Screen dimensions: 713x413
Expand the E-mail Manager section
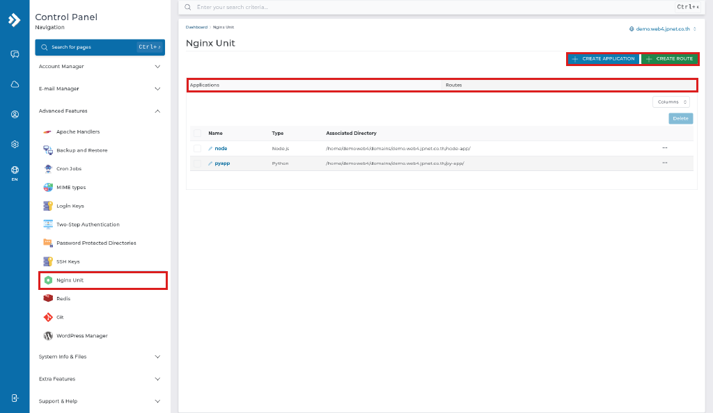point(100,89)
